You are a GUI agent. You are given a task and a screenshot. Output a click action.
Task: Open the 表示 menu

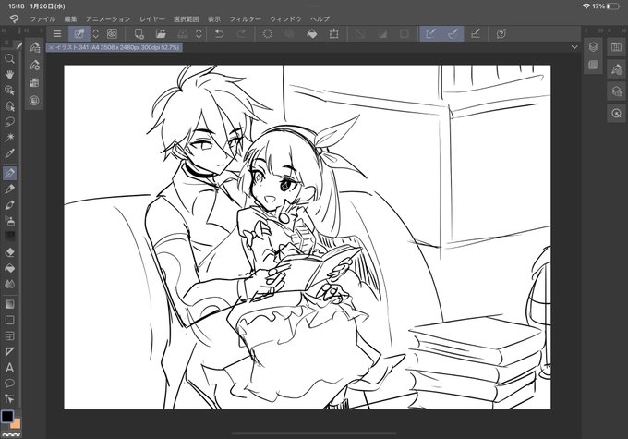point(214,18)
